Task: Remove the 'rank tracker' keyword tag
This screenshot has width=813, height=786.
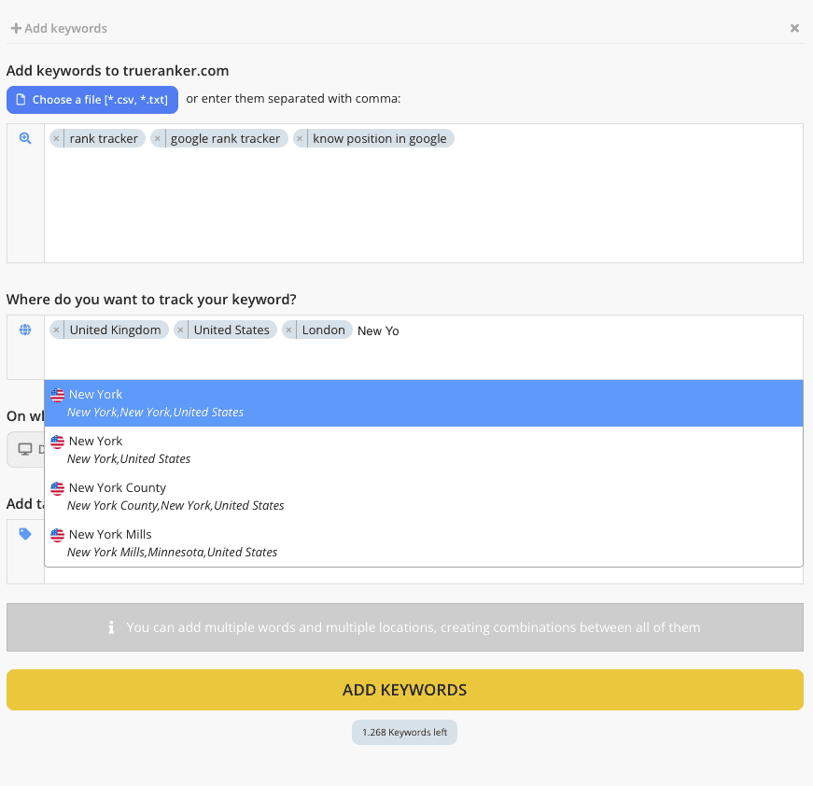Action: point(57,138)
